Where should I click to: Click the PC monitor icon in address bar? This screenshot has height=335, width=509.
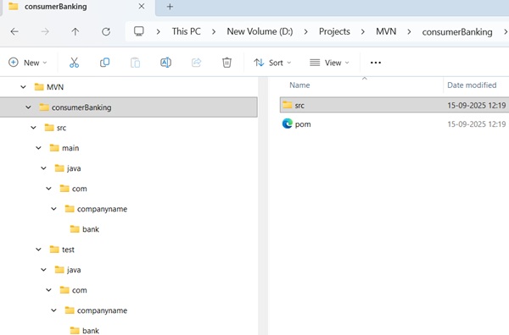(139, 31)
